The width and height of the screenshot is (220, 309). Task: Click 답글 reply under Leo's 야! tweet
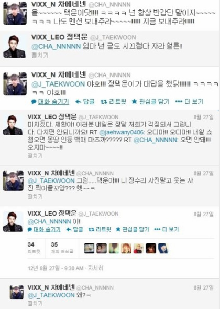pos(75,229)
